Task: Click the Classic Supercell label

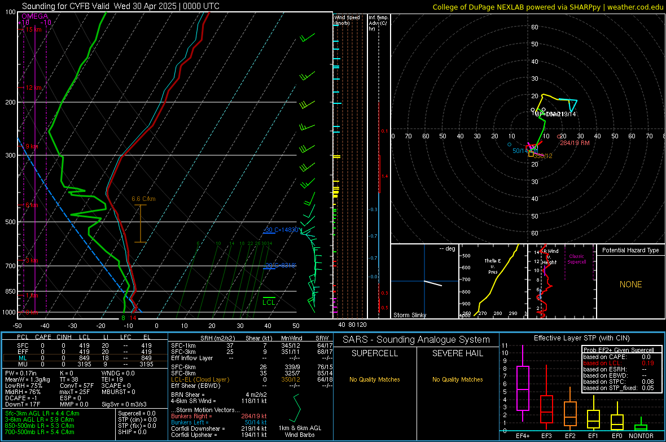Action: pyautogui.click(x=576, y=259)
